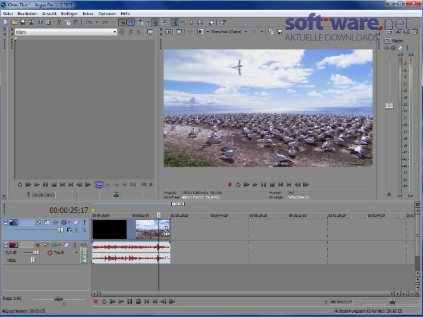
Task: Open automation settings dropdown on video track
Action: (x=69, y=223)
